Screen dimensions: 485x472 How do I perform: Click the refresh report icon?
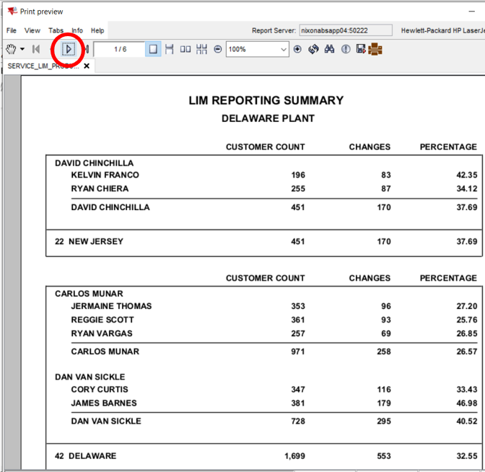313,49
